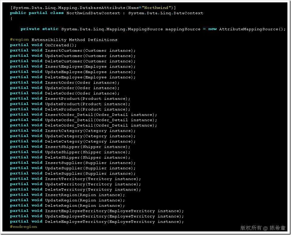291x235 pixels.
Task: Click the UpdateEmployee(Employee instance) line
Action: pos(73,72)
